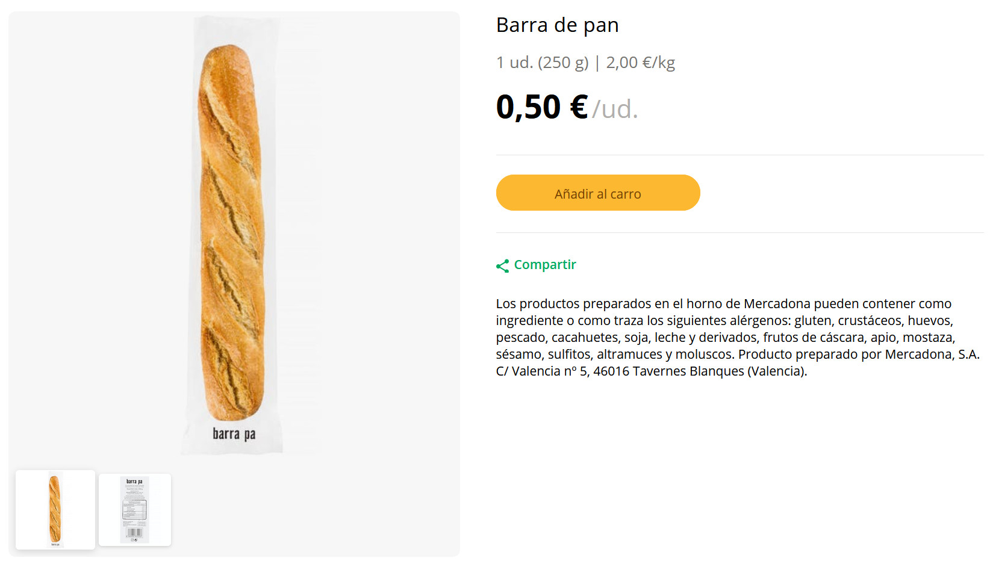The height and width of the screenshot is (561, 990).
Task: Click the Barra de pan product title
Action: click(x=557, y=25)
